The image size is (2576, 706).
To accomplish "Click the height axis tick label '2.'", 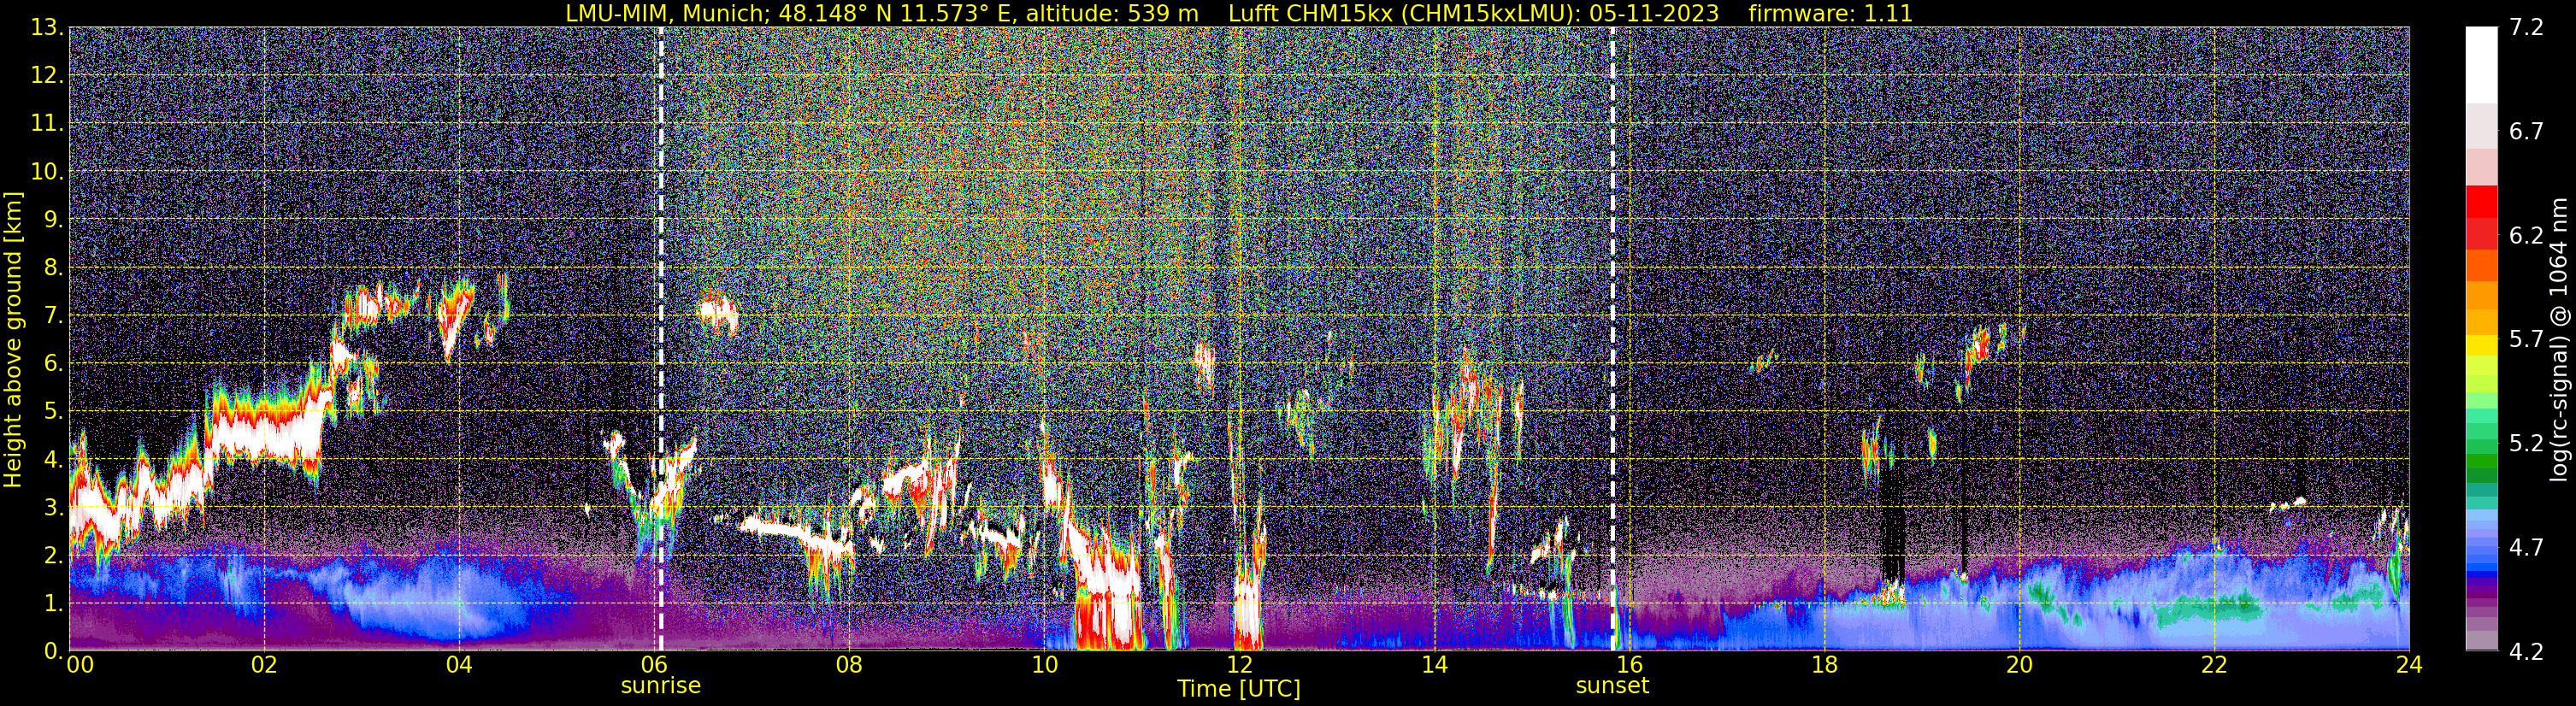I will tap(53, 555).
